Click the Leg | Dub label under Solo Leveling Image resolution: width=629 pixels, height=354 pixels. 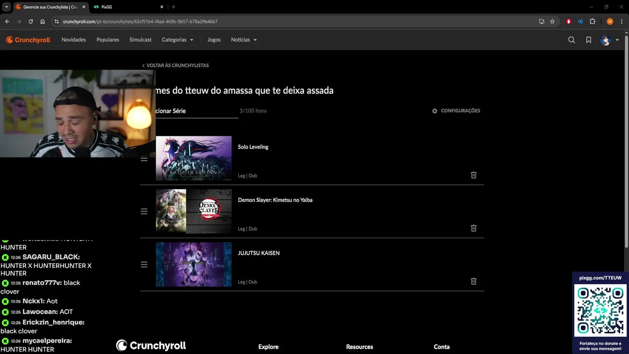(x=248, y=176)
